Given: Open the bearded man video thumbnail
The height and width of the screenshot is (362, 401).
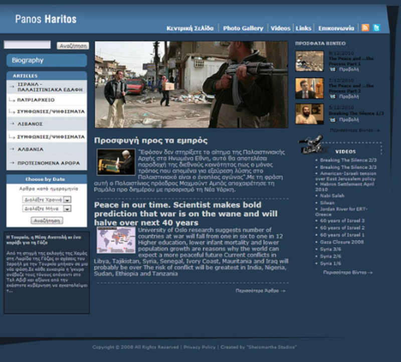Looking at the screenshot, I should (309, 114).
